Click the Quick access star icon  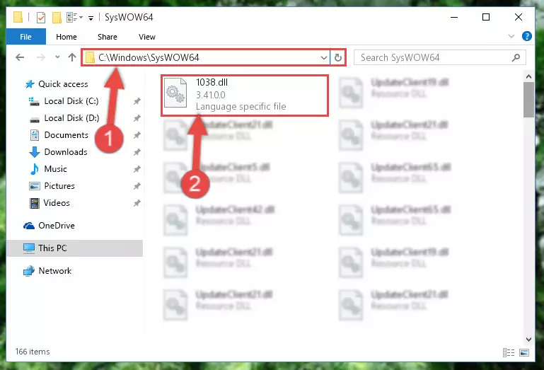tap(30, 84)
